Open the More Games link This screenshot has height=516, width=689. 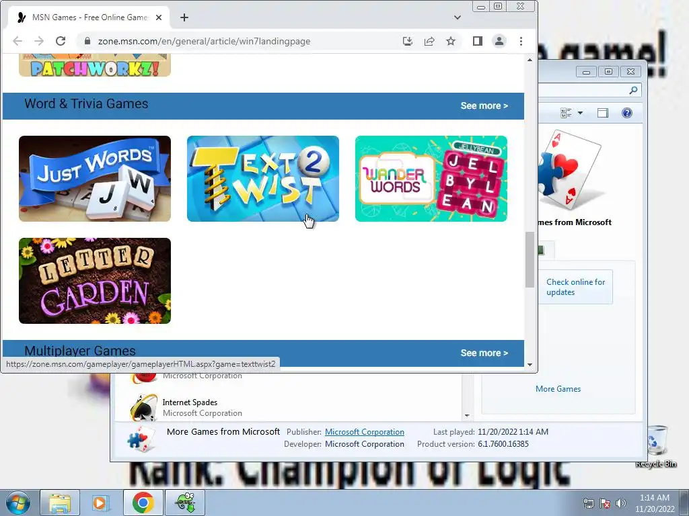(558, 389)
